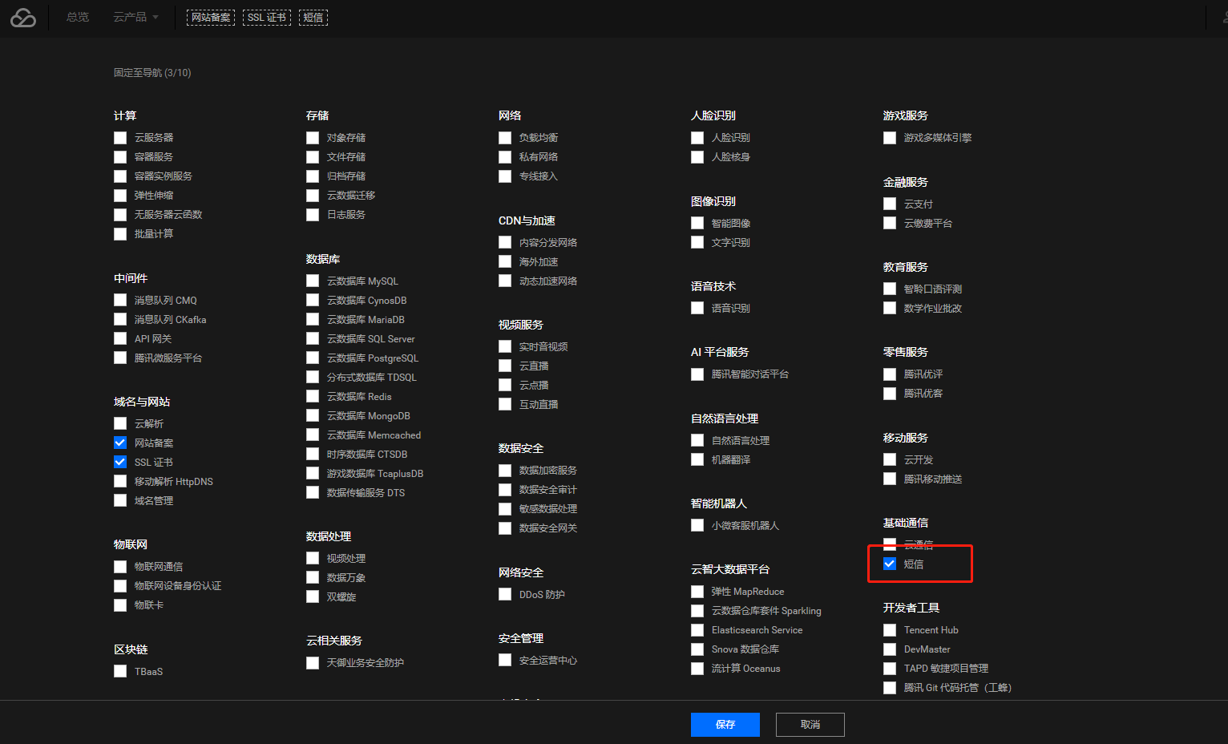The height and width of the screenshot is (744, 1228).
Task: Check the 云支付 checkbox
Action: point(890,204)
